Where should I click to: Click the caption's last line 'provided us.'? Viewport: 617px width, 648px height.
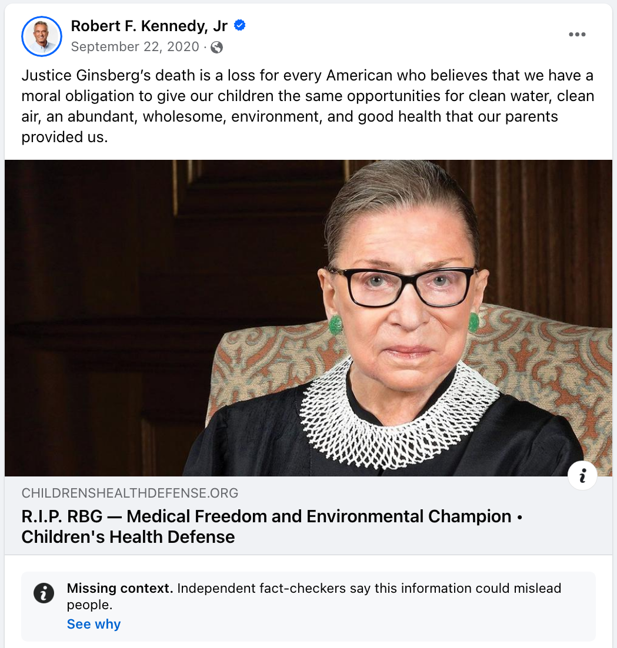coord(65,137)
